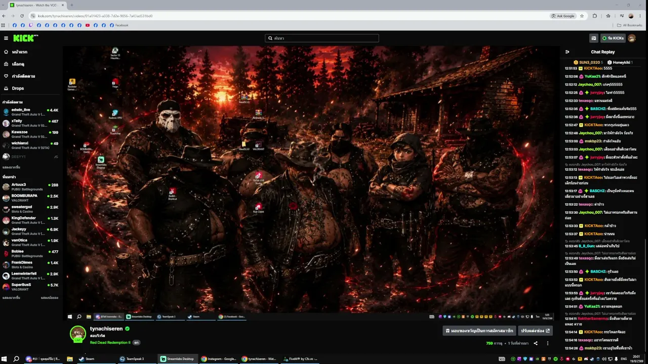Collapse the Chat Replay panel
This screenshot has width=648, height=364.
click(x=568, y=52)
